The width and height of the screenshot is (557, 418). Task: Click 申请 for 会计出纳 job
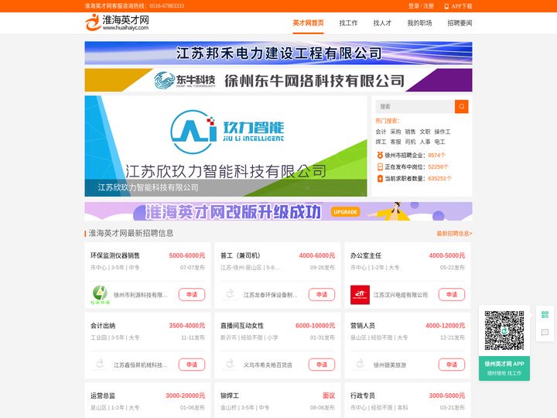click(192, 365)
